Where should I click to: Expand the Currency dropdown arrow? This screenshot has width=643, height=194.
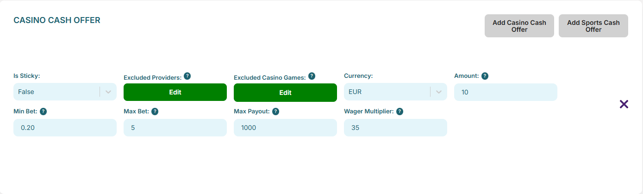click(438, 92)
